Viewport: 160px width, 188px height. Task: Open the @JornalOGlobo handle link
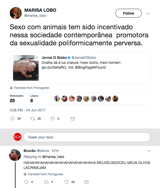click(x=84, y=58)
